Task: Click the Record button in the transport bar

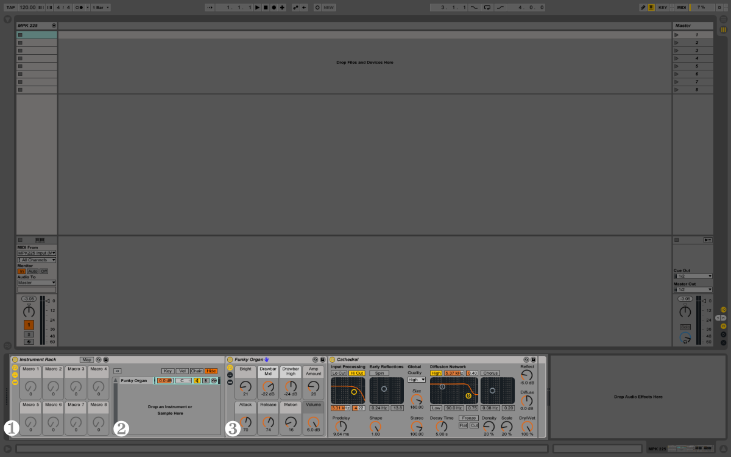Action: (274, 7)
